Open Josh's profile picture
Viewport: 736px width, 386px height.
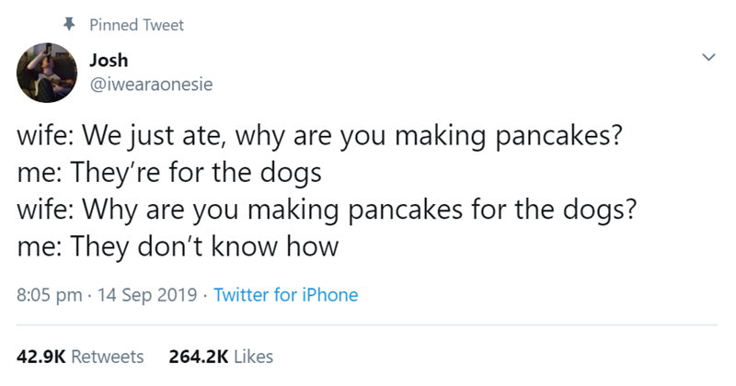point(44,72)
